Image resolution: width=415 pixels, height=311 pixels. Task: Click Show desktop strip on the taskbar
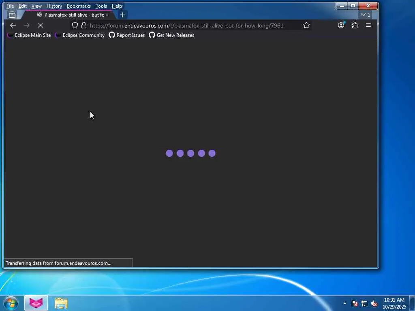[x=412, y=303]
